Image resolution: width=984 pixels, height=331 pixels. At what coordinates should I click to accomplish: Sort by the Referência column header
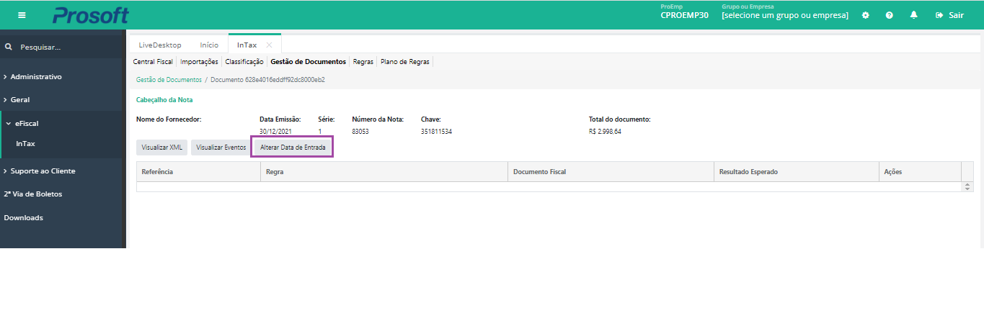pyautogui.click(x=198, y=172)
